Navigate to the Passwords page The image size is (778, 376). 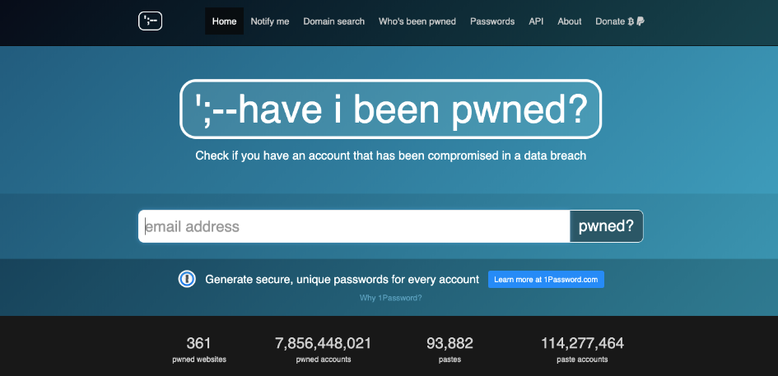492,21
